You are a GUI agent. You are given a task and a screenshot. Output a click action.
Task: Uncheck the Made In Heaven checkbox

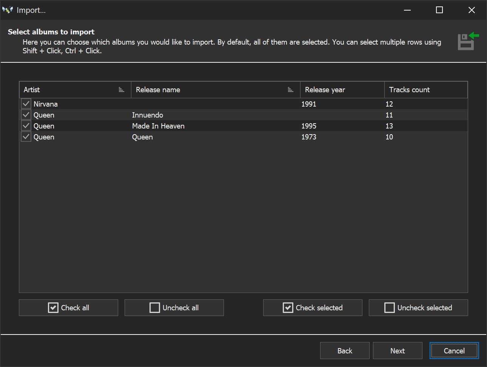tap(26, 126)
